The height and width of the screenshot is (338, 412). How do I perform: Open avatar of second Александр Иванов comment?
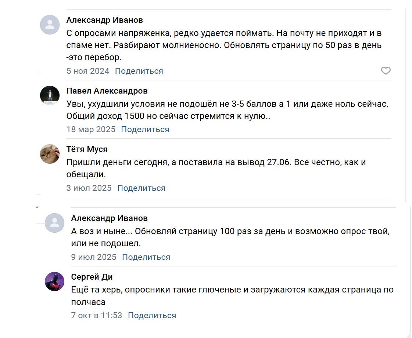pyautogui.click(x=54, y=223)
